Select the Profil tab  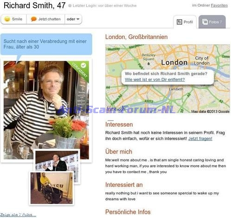coord(185,22)
